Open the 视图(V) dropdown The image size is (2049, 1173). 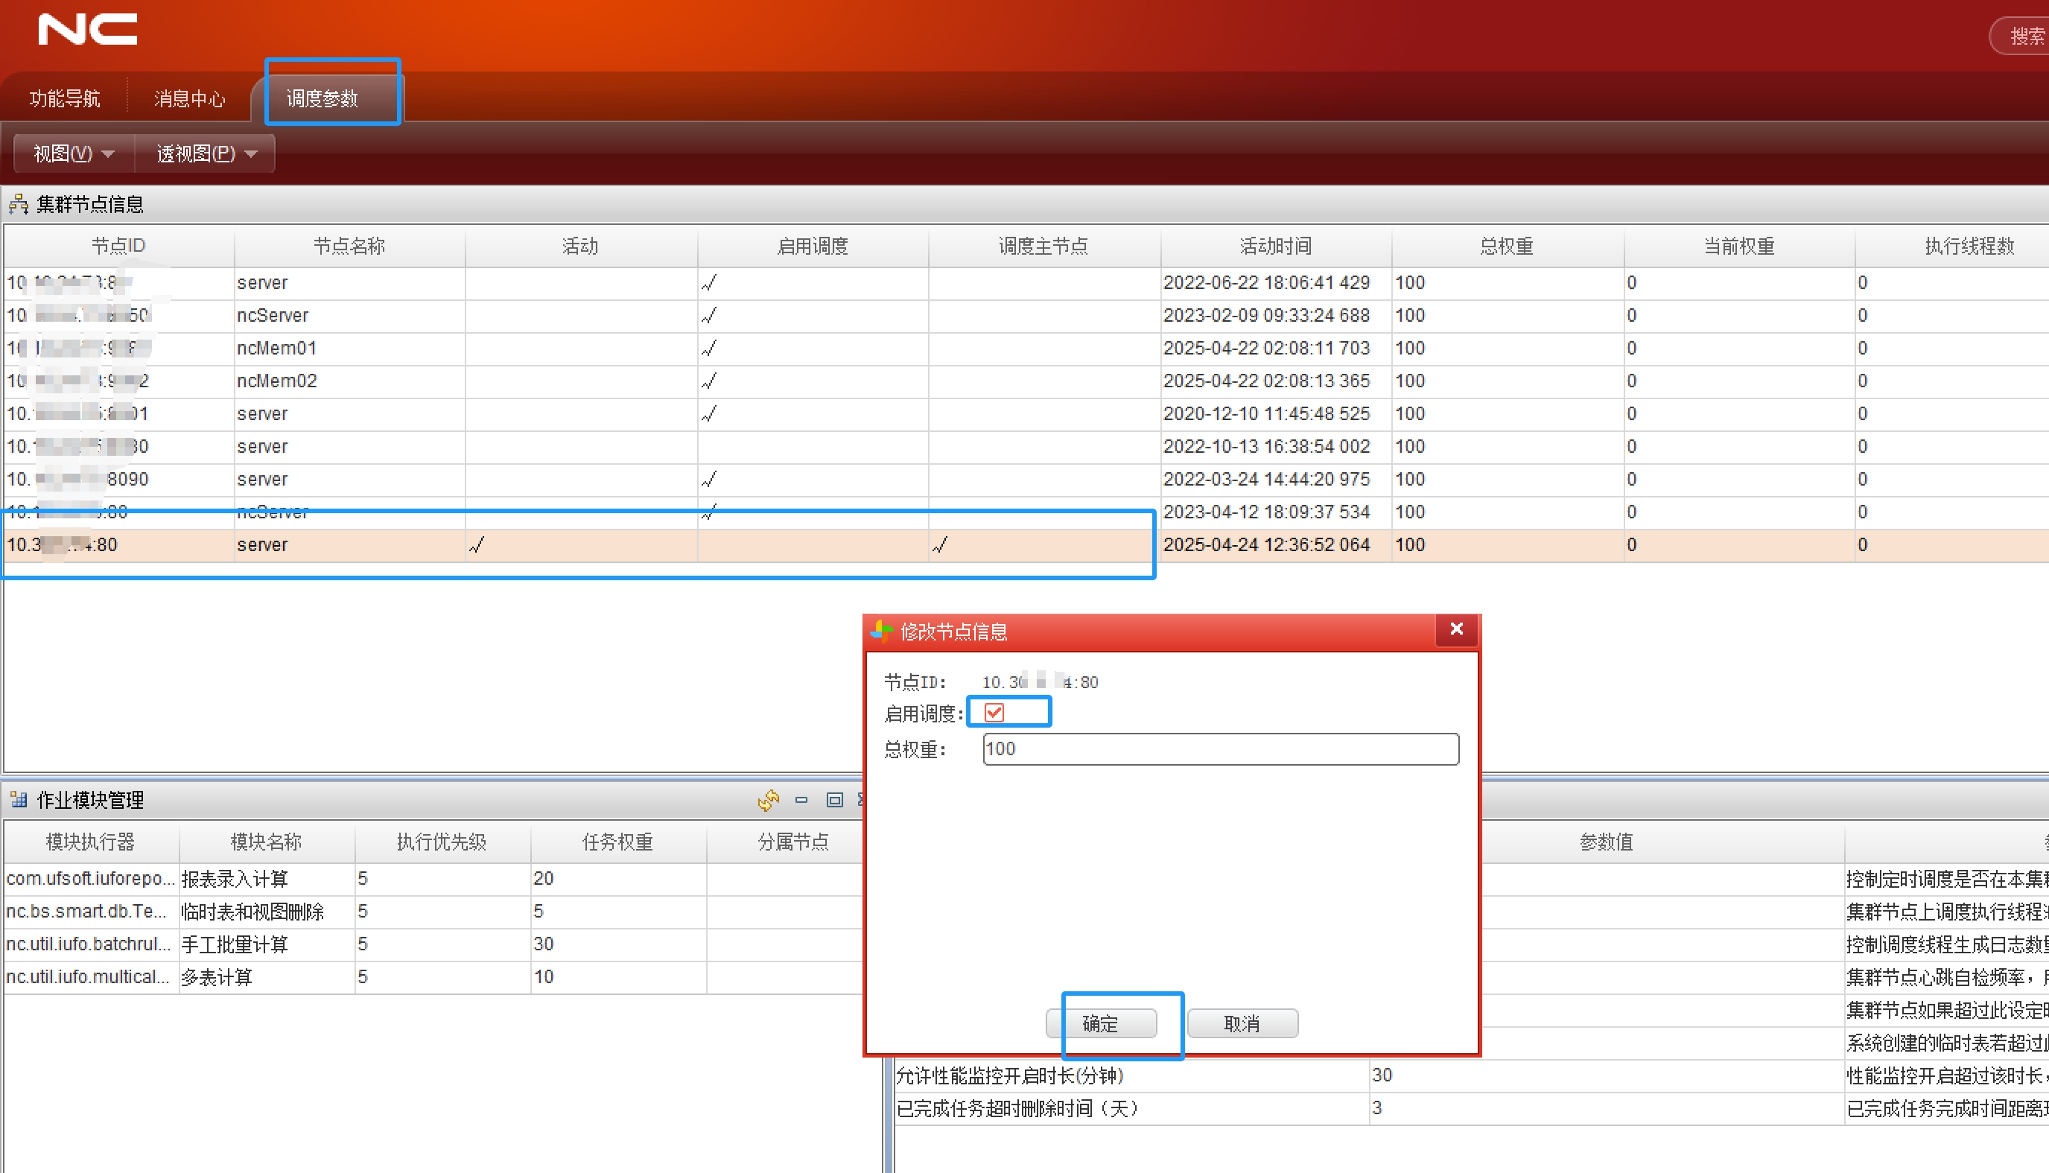[73, 153]
